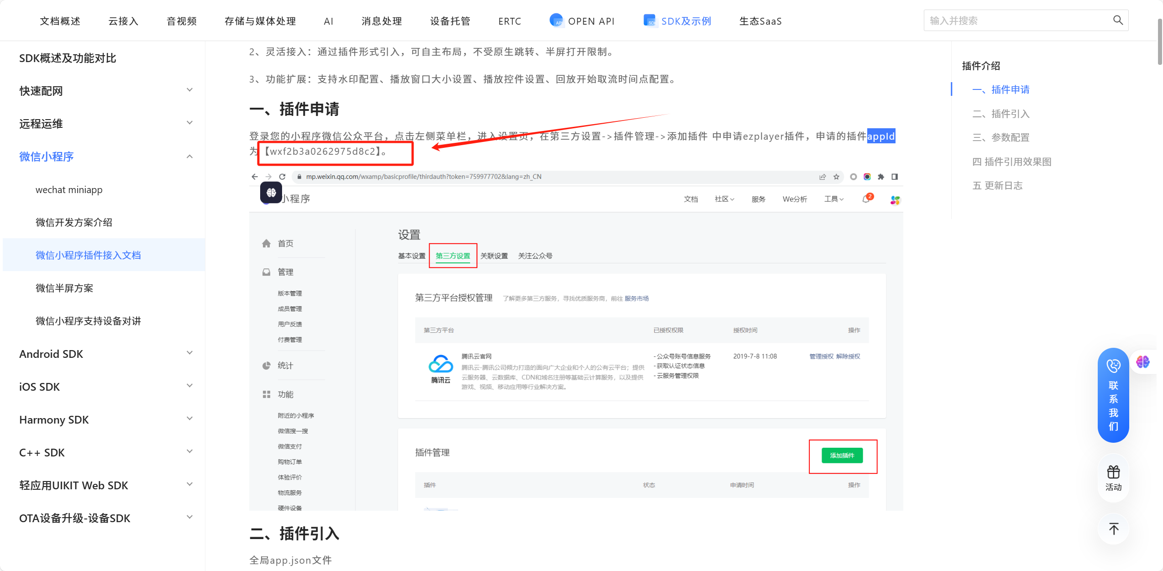Screen dimensions: 1163x571
Task: Expand the 快速配网 sidebar section
Action: coord(190,90)
